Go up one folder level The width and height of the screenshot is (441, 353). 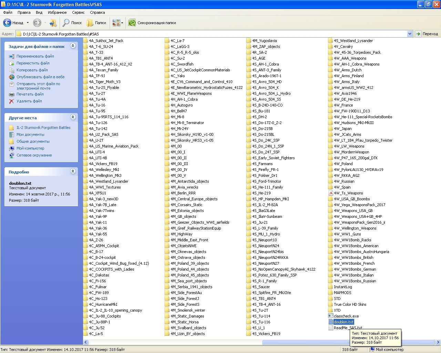pyautogui.click(x=53, y=23)
